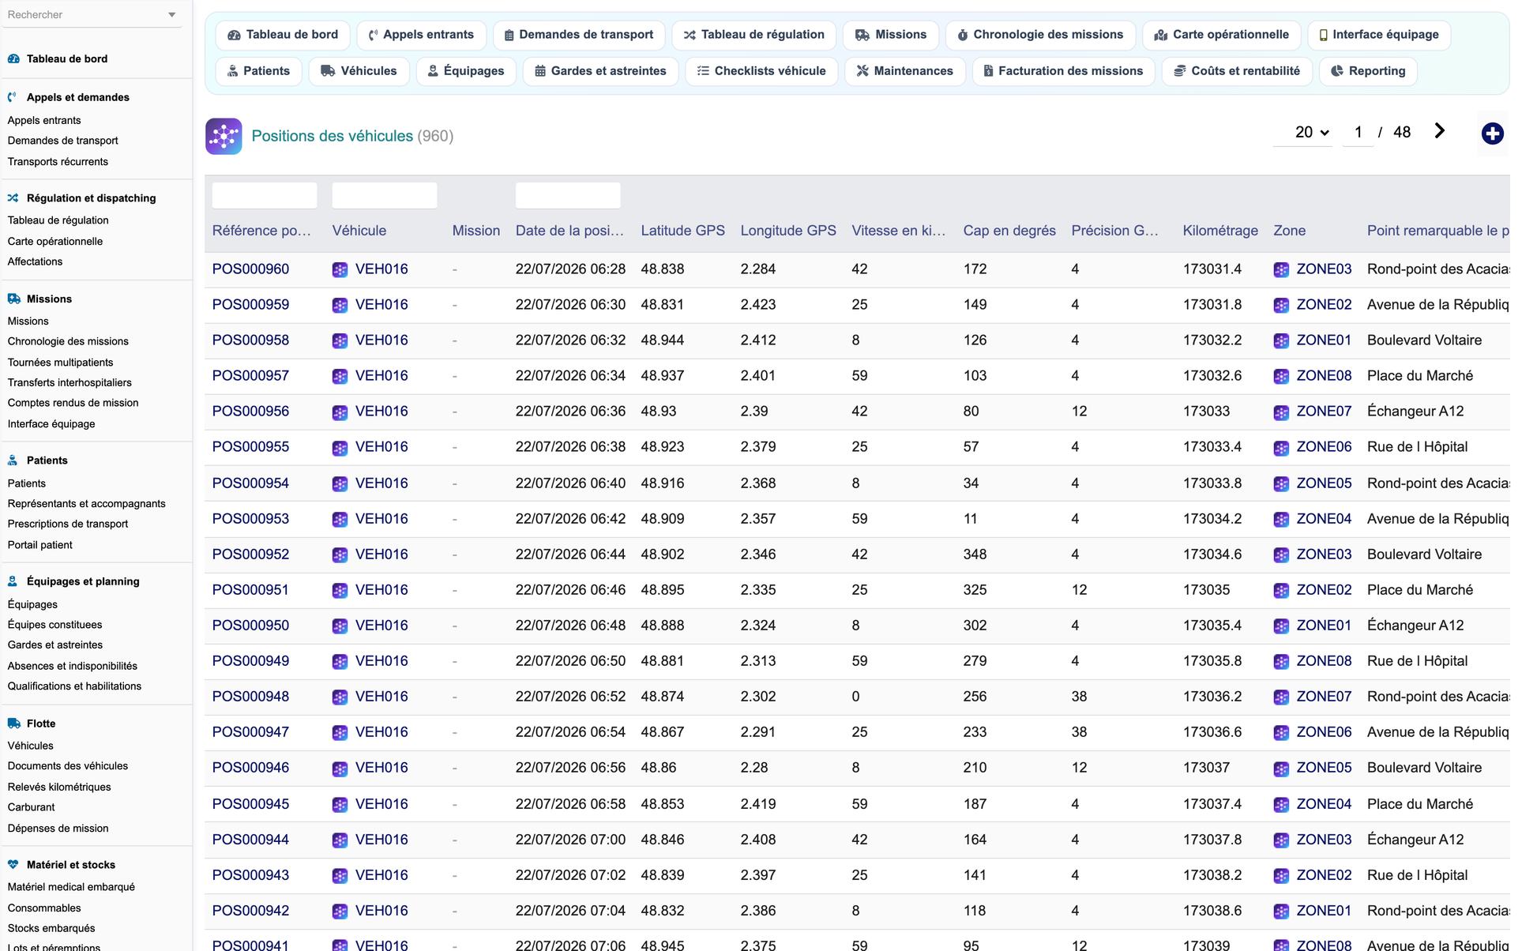Open the Interface équipage tab
The image size is (1537, 951).
[x=1379, y=35]
